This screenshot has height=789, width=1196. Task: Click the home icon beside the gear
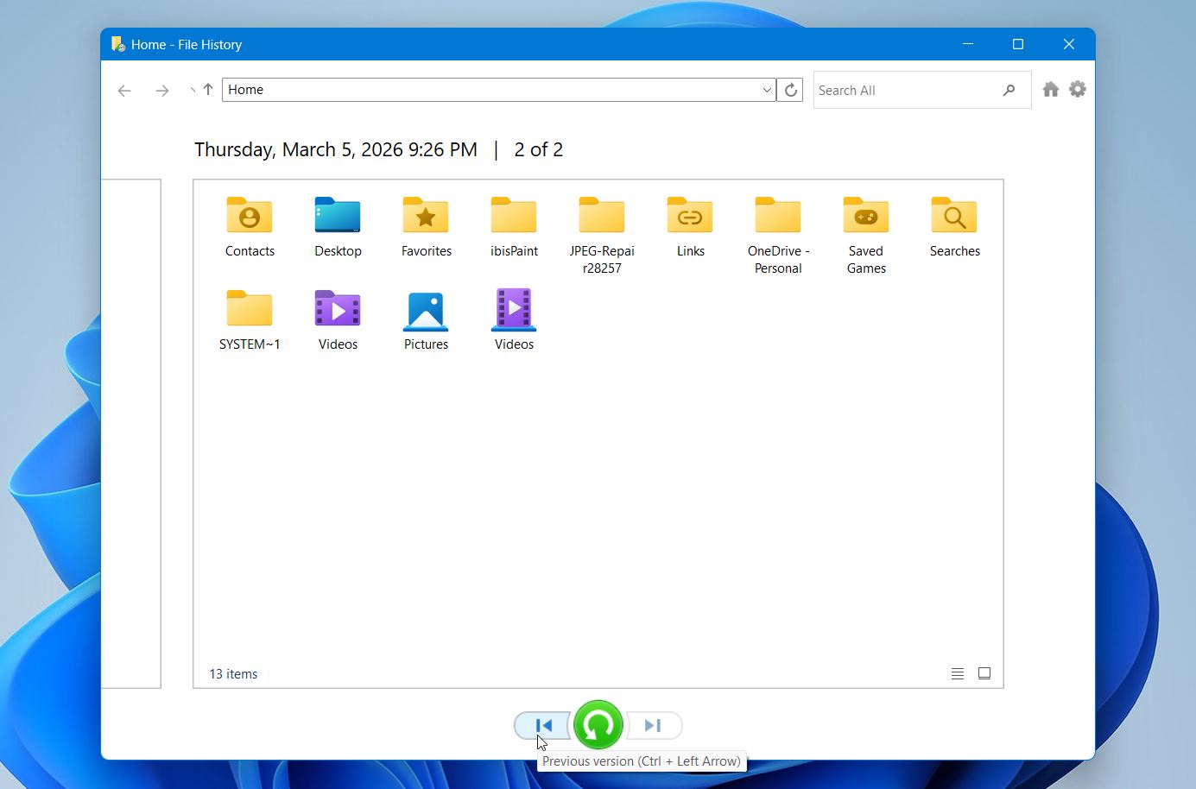tap(1050, 89)
